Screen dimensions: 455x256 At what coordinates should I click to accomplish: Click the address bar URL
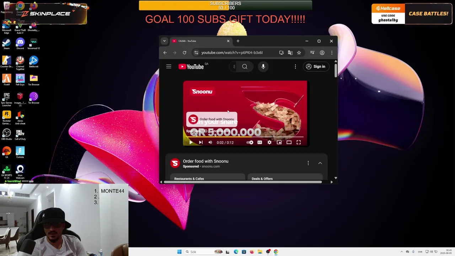(x=232, y=53)
